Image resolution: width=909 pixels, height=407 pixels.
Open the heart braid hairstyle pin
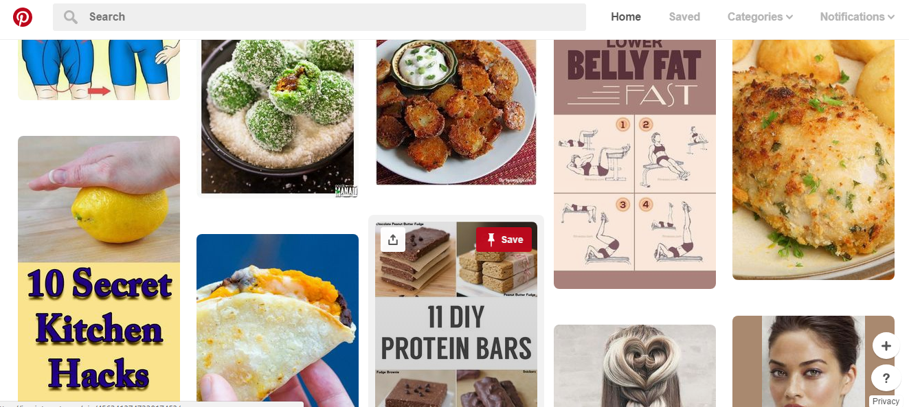point(635,366)
